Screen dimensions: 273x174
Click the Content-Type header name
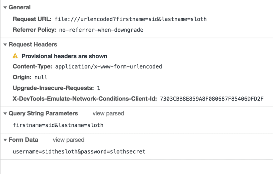[32, 66]
